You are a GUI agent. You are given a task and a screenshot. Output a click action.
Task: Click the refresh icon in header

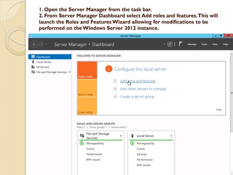[x=170, y=44]
